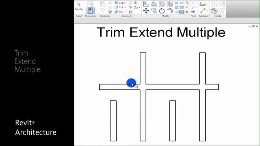Select the Paint tool icon
The width and height of the screenshot is (260, 146).
point(136,7)
